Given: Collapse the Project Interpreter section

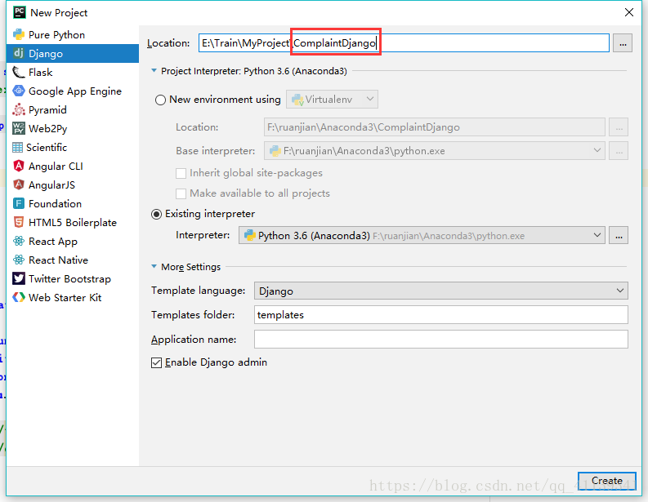Looking at the screenshot, I should pyautogui.click(x=154, y=70).
